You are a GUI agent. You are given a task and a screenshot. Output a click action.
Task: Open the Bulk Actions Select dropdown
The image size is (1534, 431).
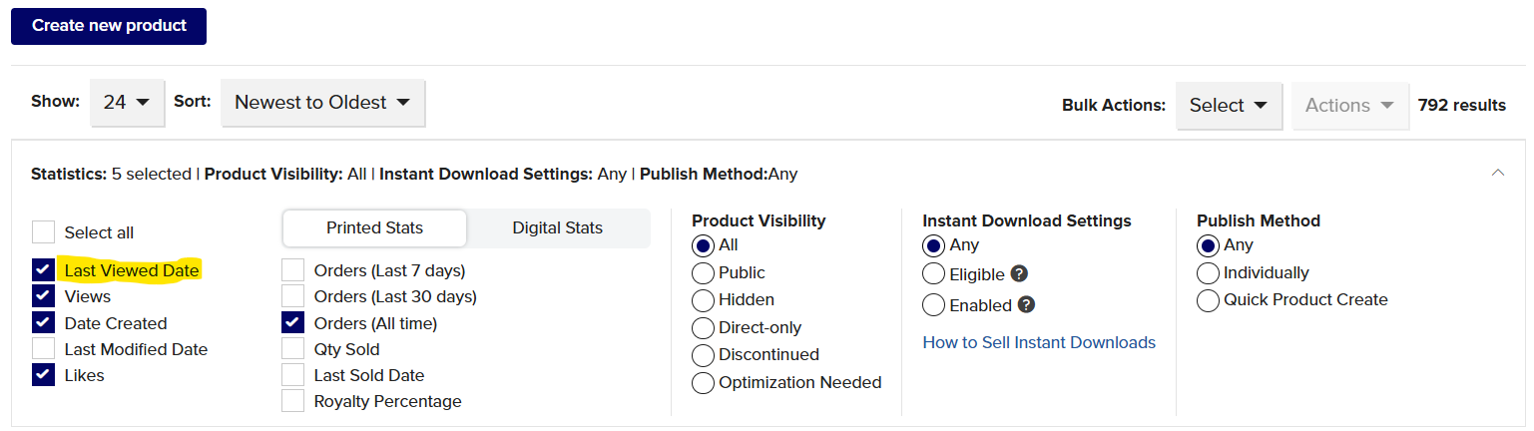[x=1229, y=105]
